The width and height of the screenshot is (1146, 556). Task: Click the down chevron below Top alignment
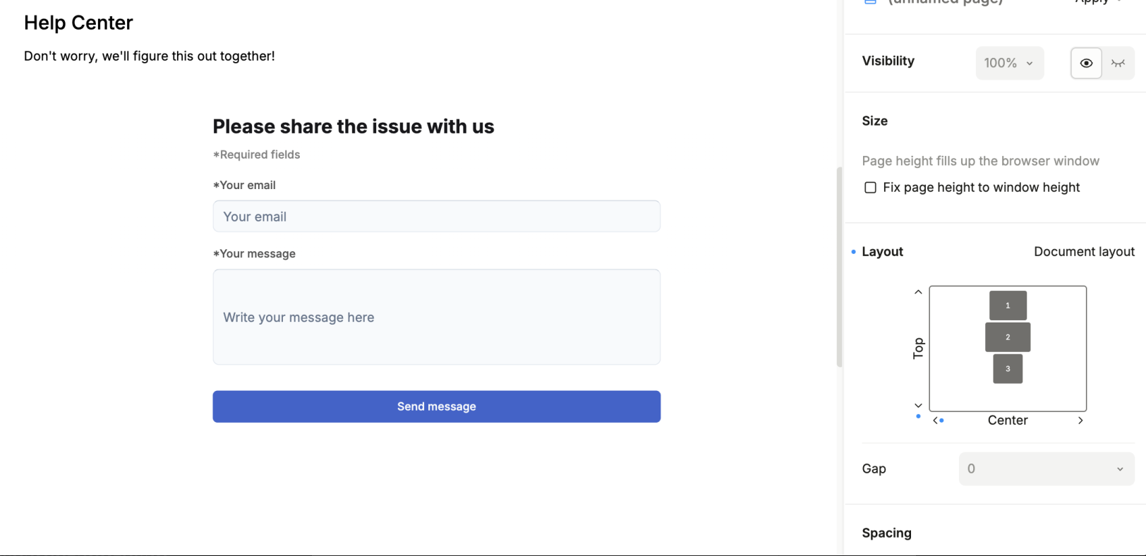tap(918, 406)
